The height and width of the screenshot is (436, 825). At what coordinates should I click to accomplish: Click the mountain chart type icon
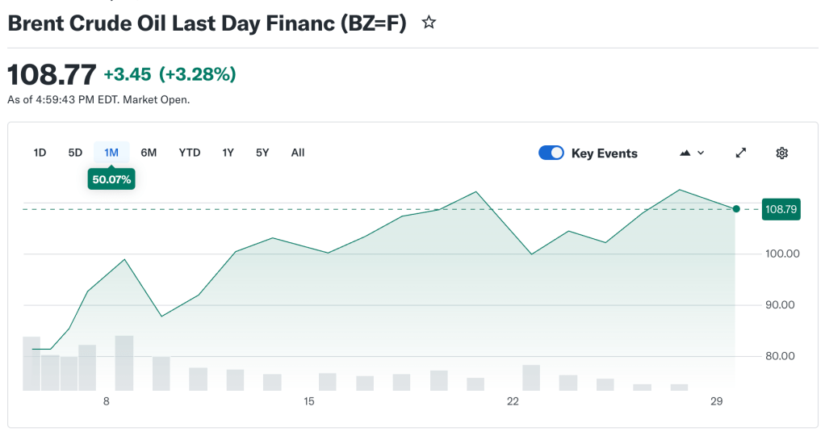[x=686, y=153]
